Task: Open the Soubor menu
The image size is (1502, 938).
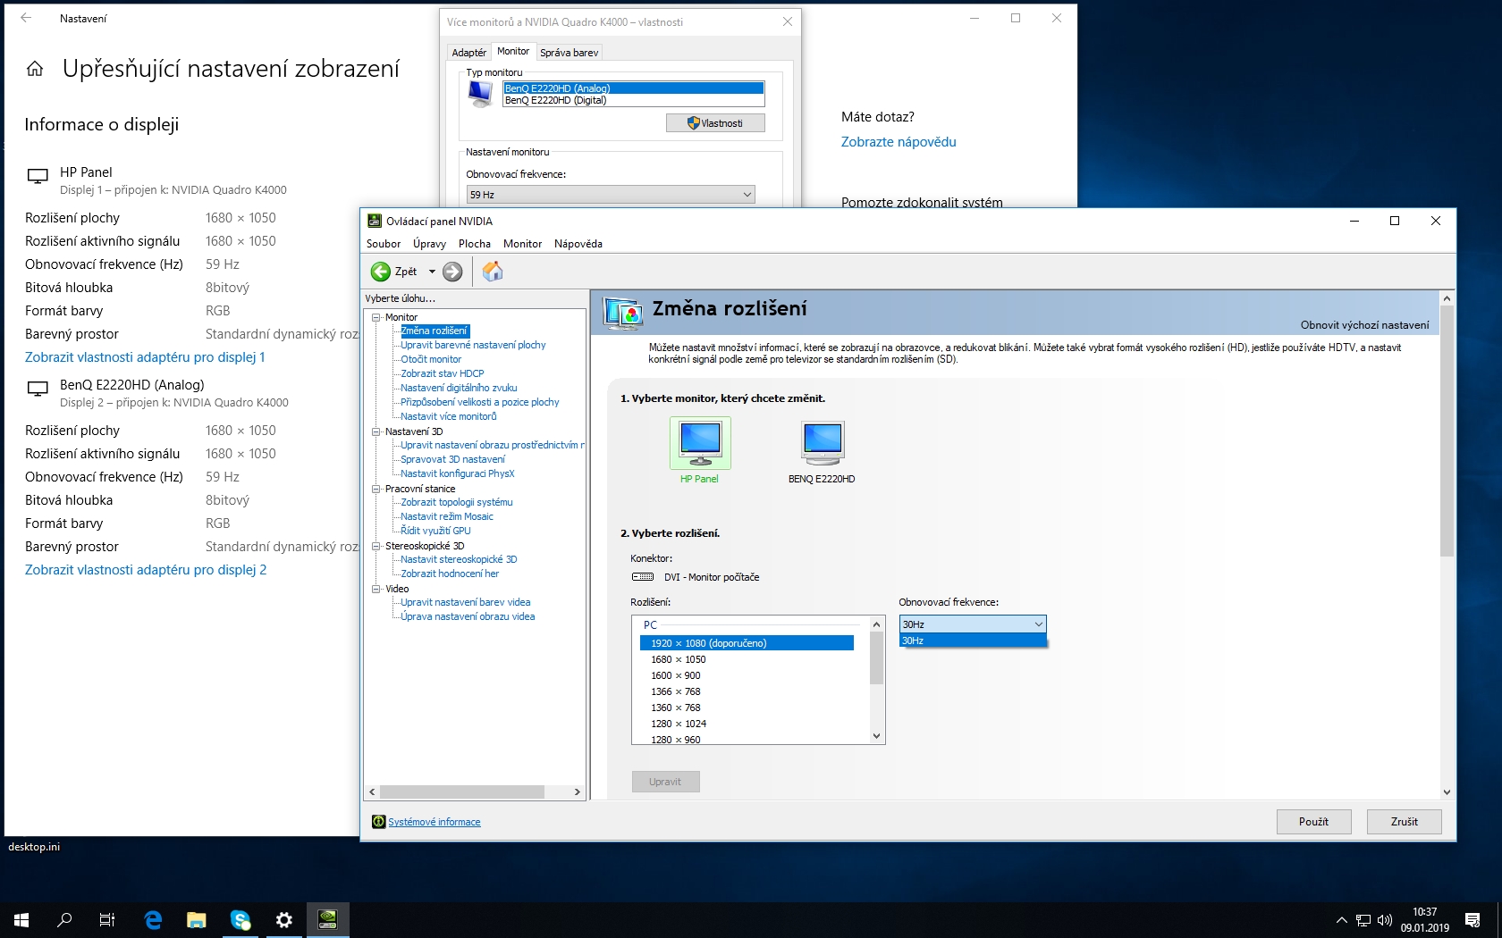Action: coord(384,244)
